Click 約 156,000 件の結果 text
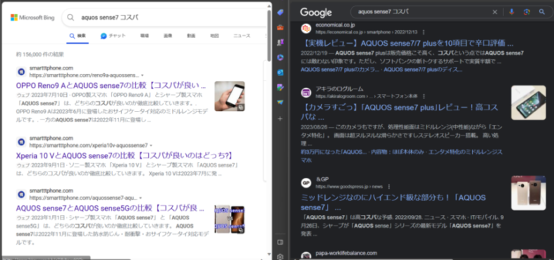The image size is (554, 260). pos(40,54)
